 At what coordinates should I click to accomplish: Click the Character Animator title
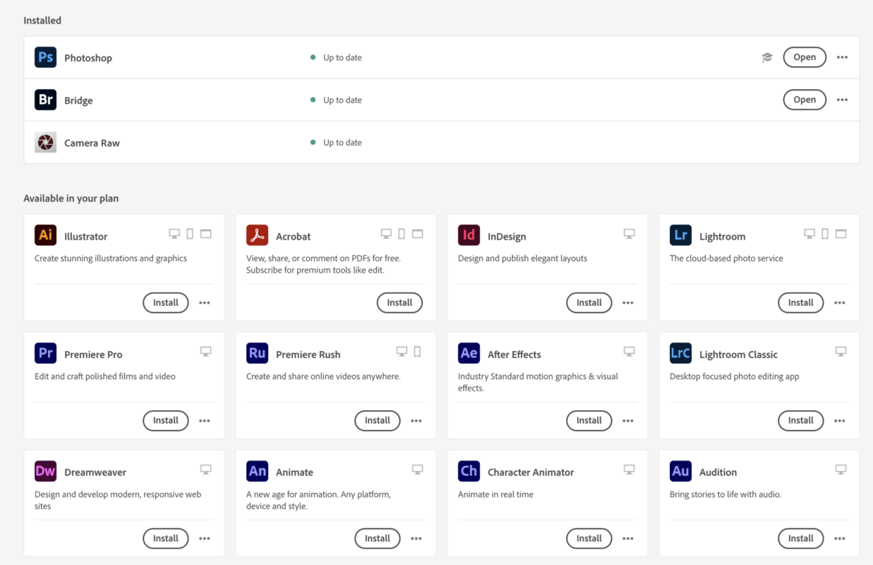pyautogui.click(x=531, y=472)
